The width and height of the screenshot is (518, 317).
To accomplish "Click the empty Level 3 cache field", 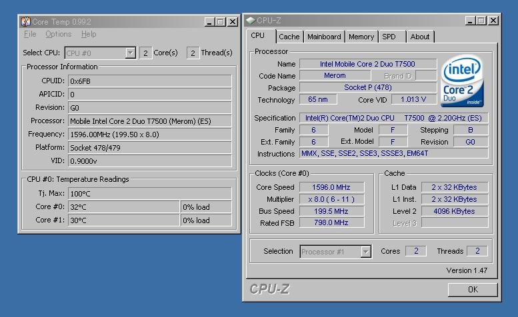I will [455, 223].
